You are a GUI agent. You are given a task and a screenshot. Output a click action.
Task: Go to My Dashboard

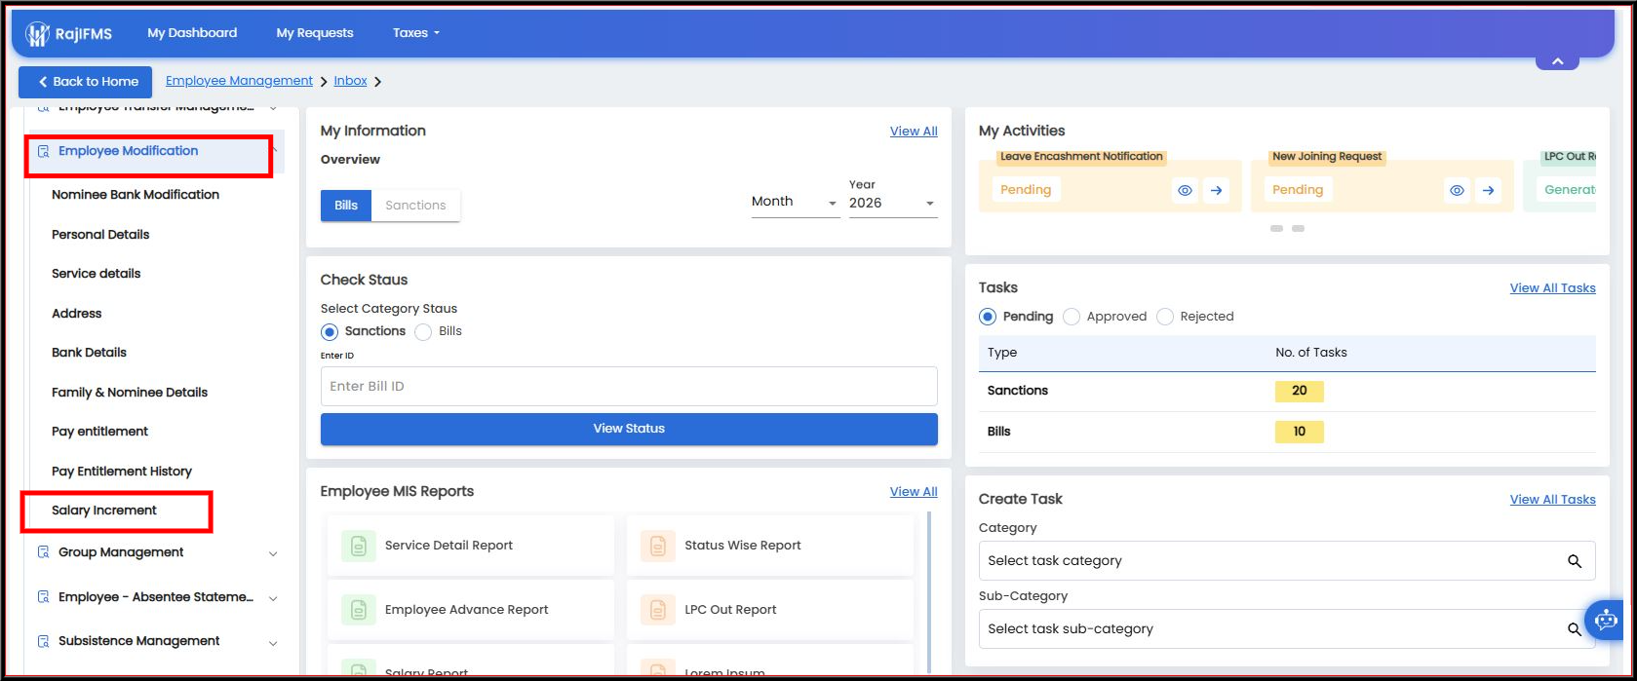coord(192,33)
